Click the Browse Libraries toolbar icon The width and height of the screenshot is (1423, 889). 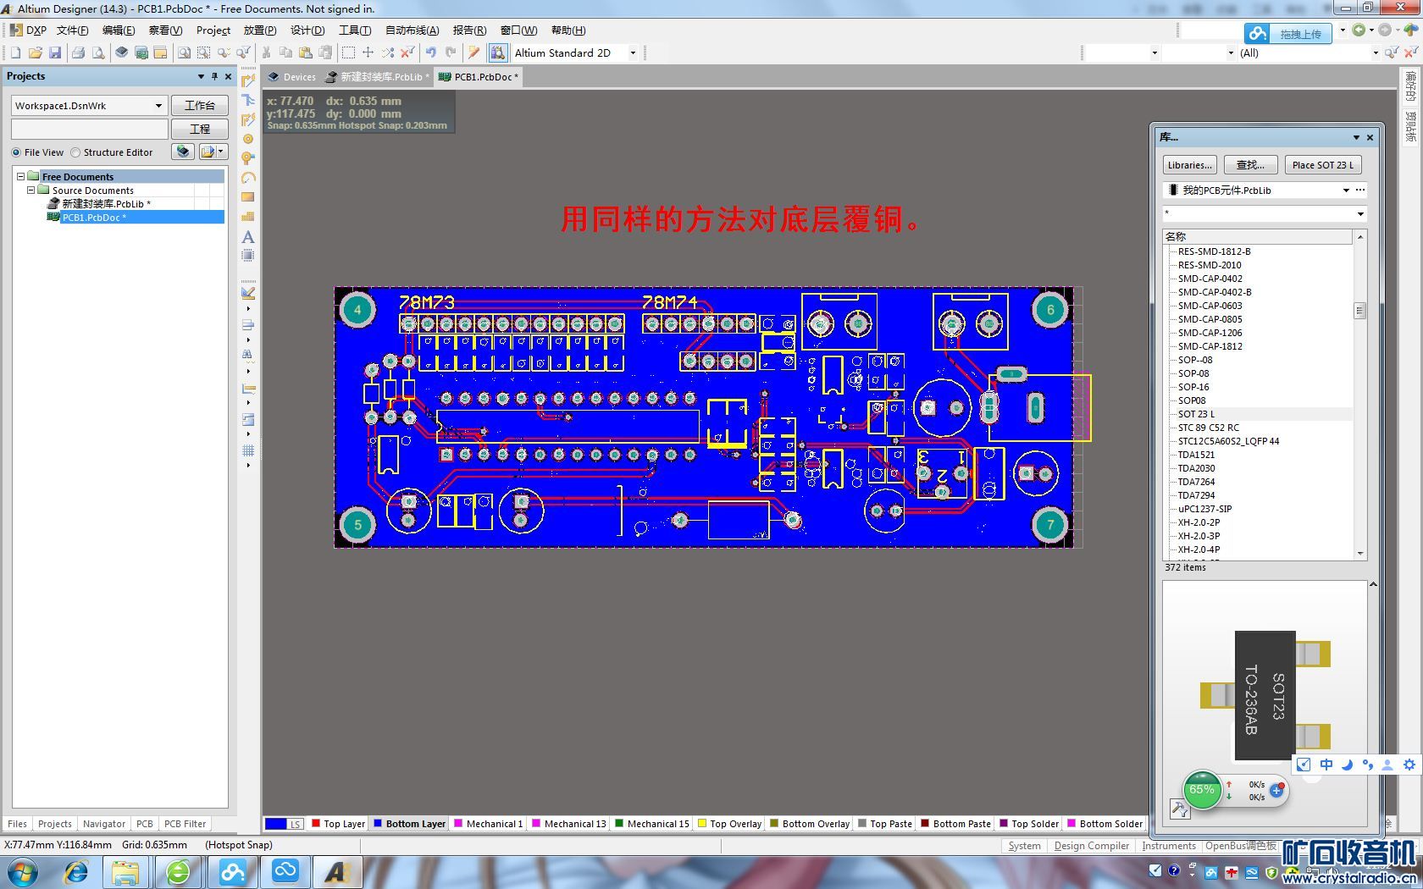(x=498, y=52)
